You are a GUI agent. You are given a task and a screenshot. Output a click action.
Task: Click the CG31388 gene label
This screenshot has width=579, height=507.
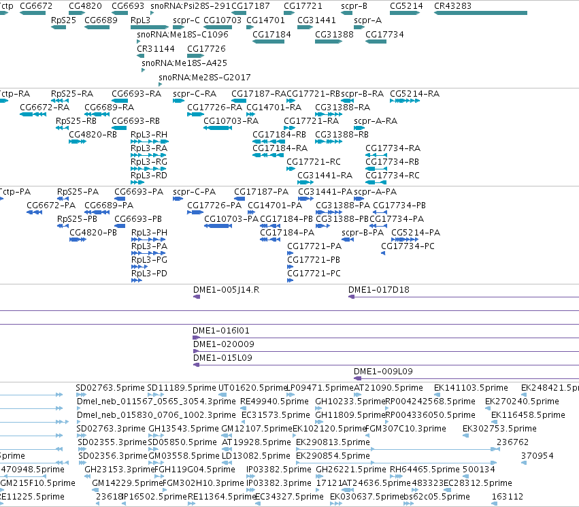click(x=334, y=34)
